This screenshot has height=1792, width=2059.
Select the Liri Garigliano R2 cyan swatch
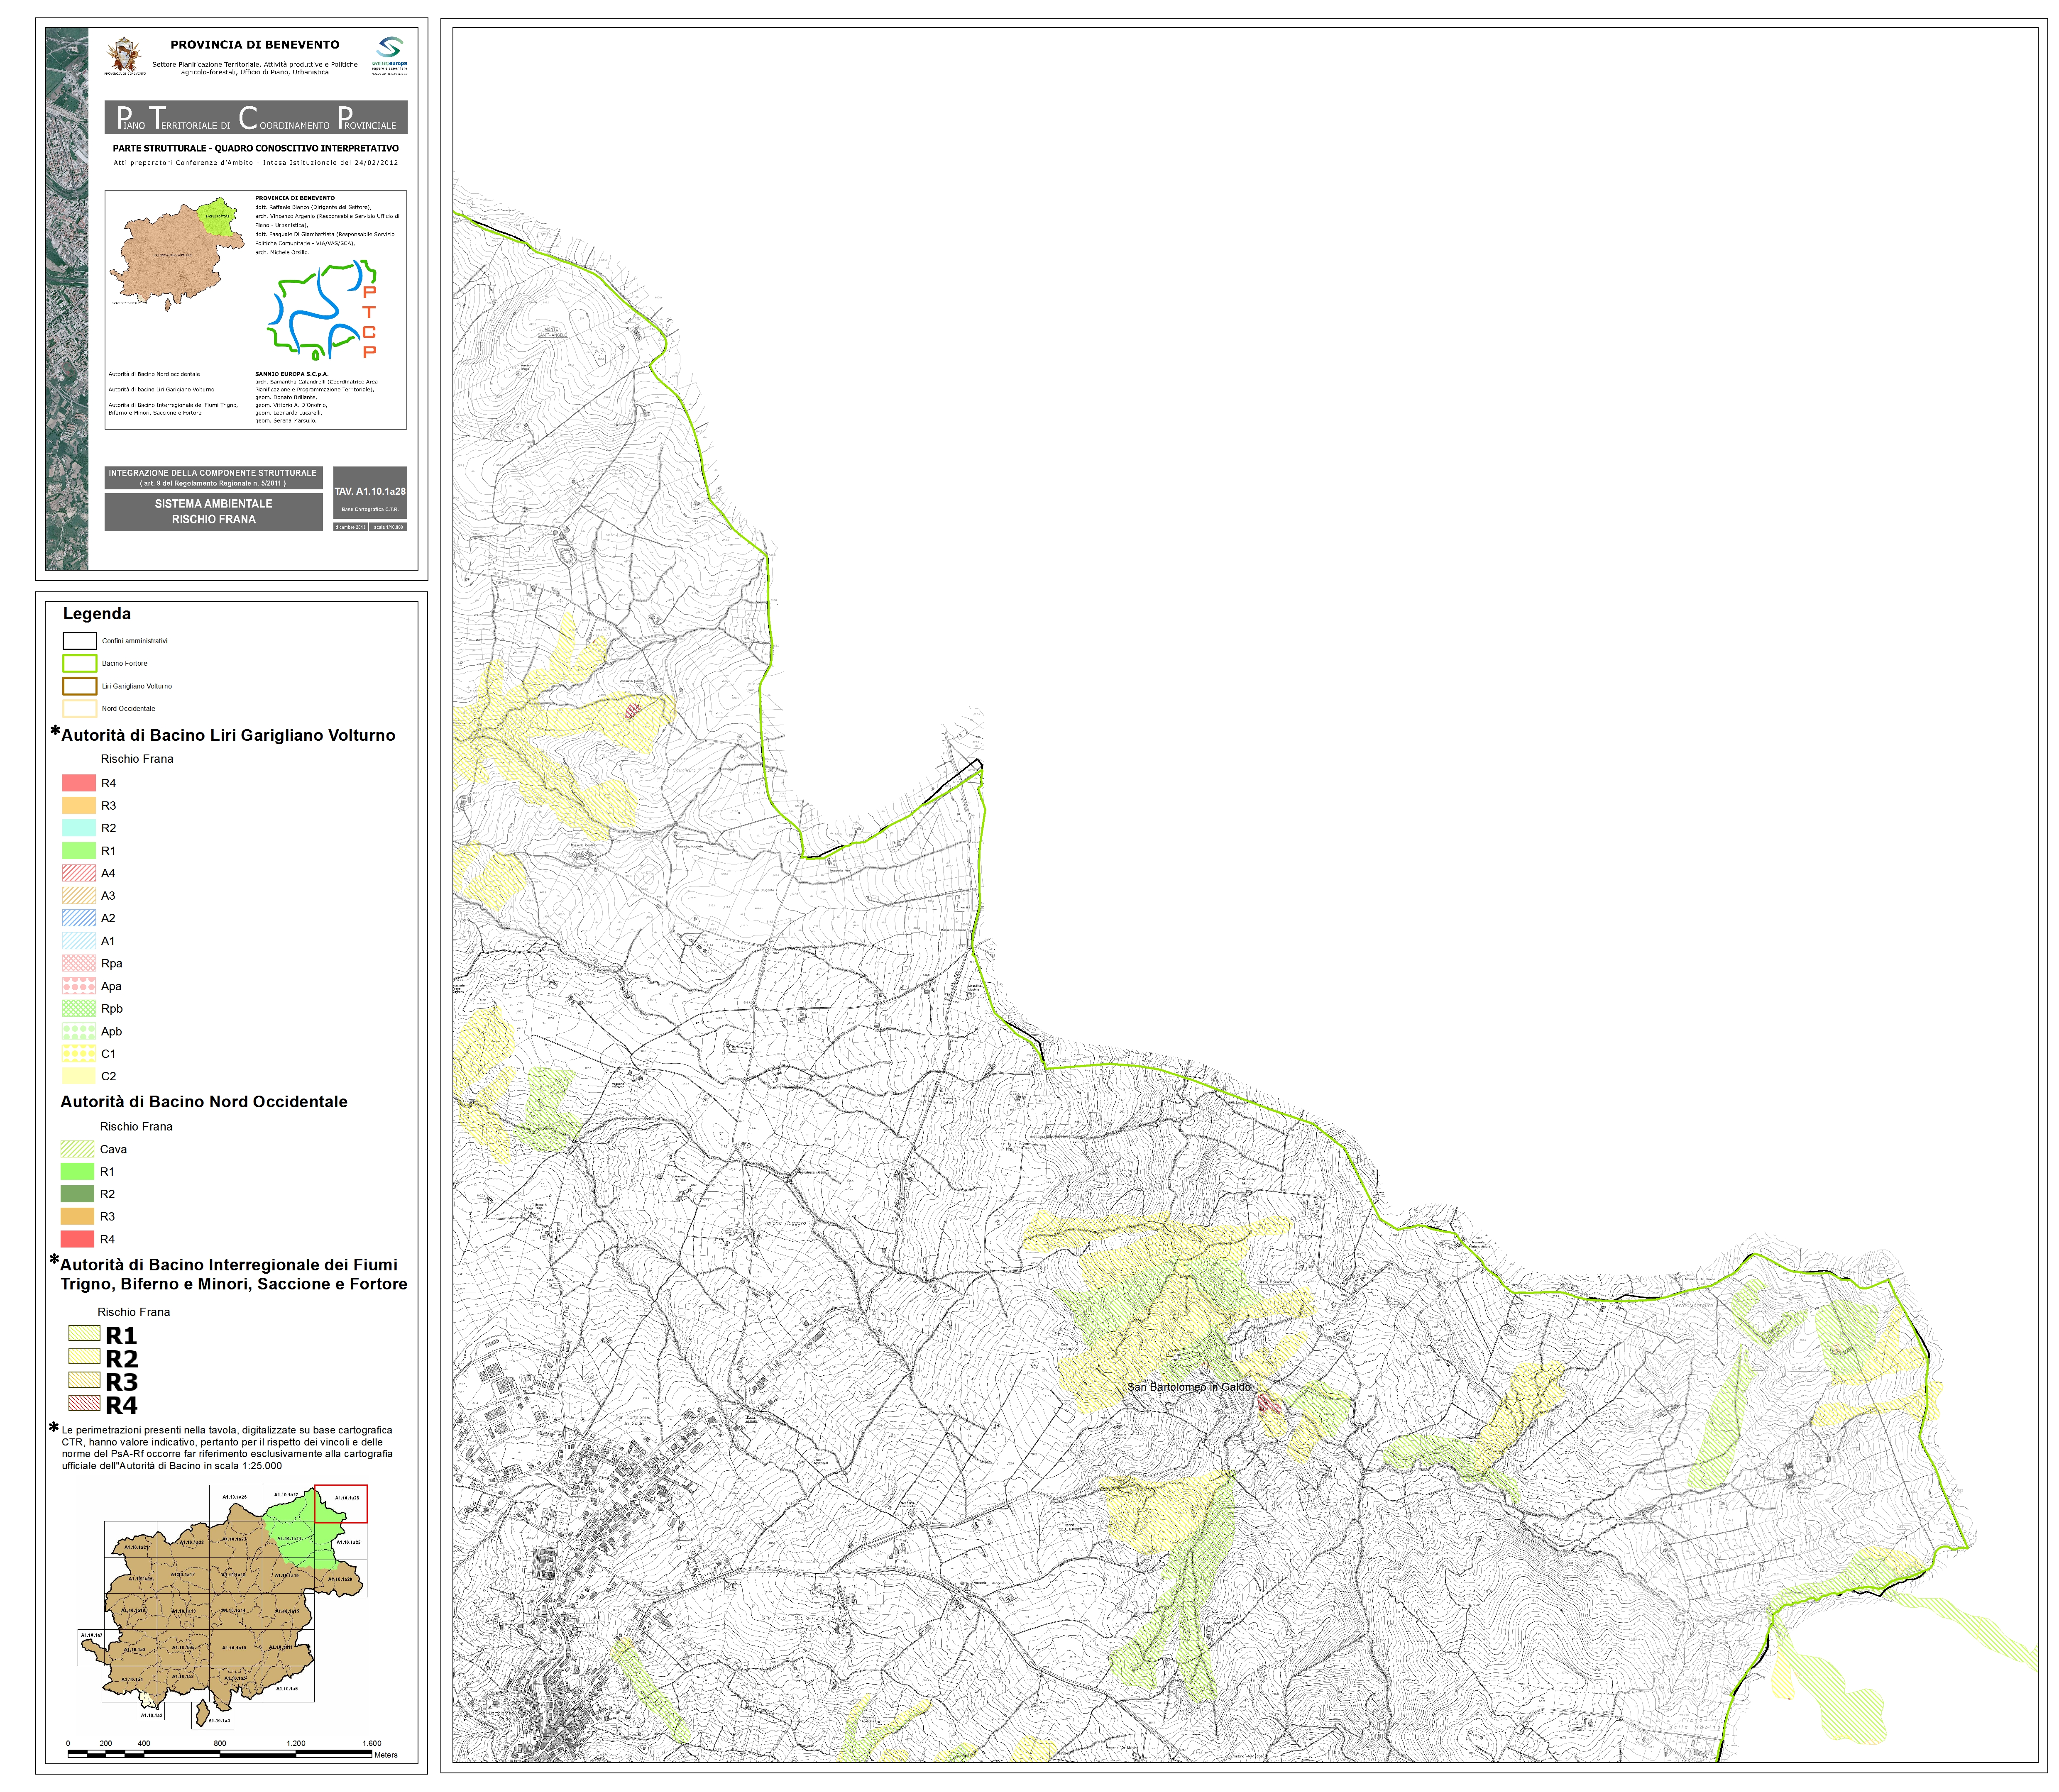click(x=79, y=828)
